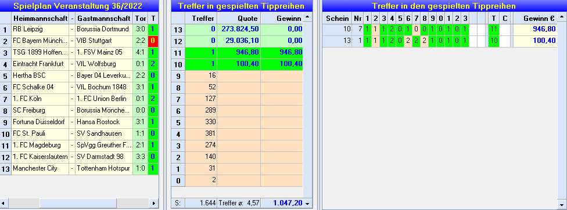567x210 pixels.
Task: Select Manchester City row
Action: (79, 168)
